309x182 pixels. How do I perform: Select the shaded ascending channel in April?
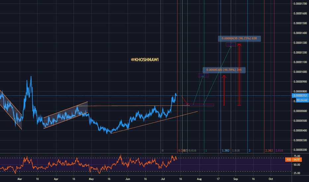coord(66,115)
